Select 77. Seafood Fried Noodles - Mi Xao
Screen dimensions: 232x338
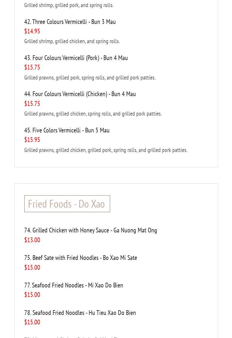point(74,285)
